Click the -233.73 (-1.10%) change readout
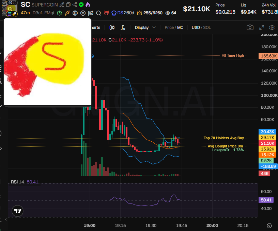The height and width of the screenshot is (231, 278). pos(145,40)
